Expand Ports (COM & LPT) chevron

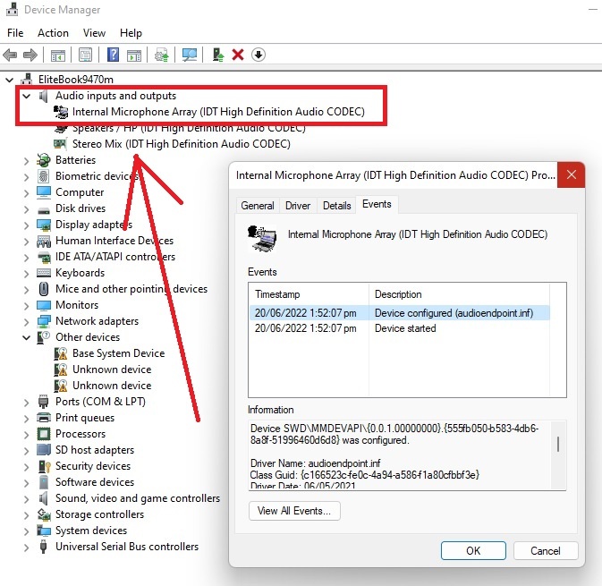[26, 403]
